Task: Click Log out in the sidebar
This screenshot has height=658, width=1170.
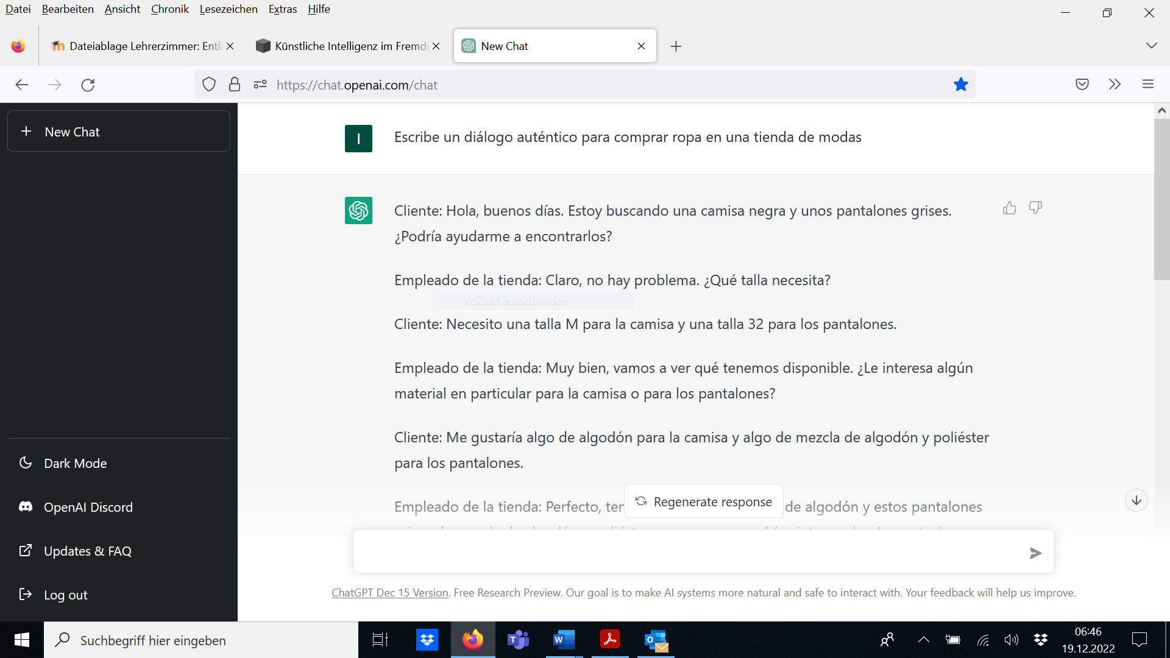Action: [119, 595]
